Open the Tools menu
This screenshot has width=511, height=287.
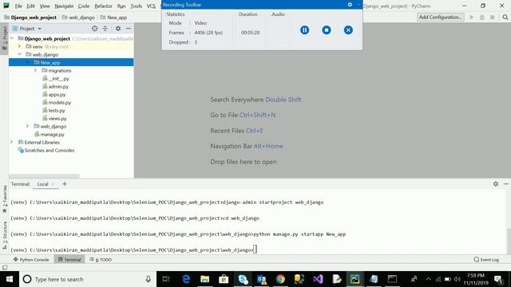click(x=137, y=6)
